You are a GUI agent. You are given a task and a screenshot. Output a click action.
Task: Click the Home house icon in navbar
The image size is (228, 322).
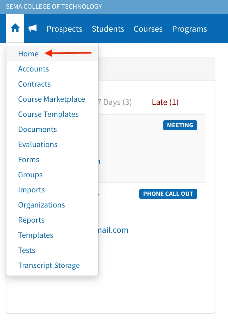point(15,28)
